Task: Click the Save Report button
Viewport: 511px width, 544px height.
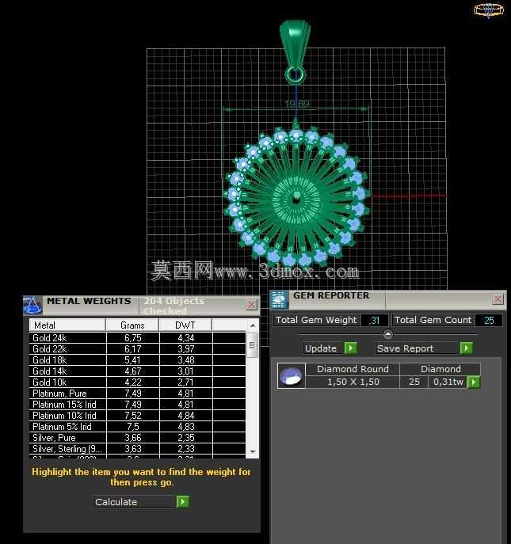Action: point(417,348)
